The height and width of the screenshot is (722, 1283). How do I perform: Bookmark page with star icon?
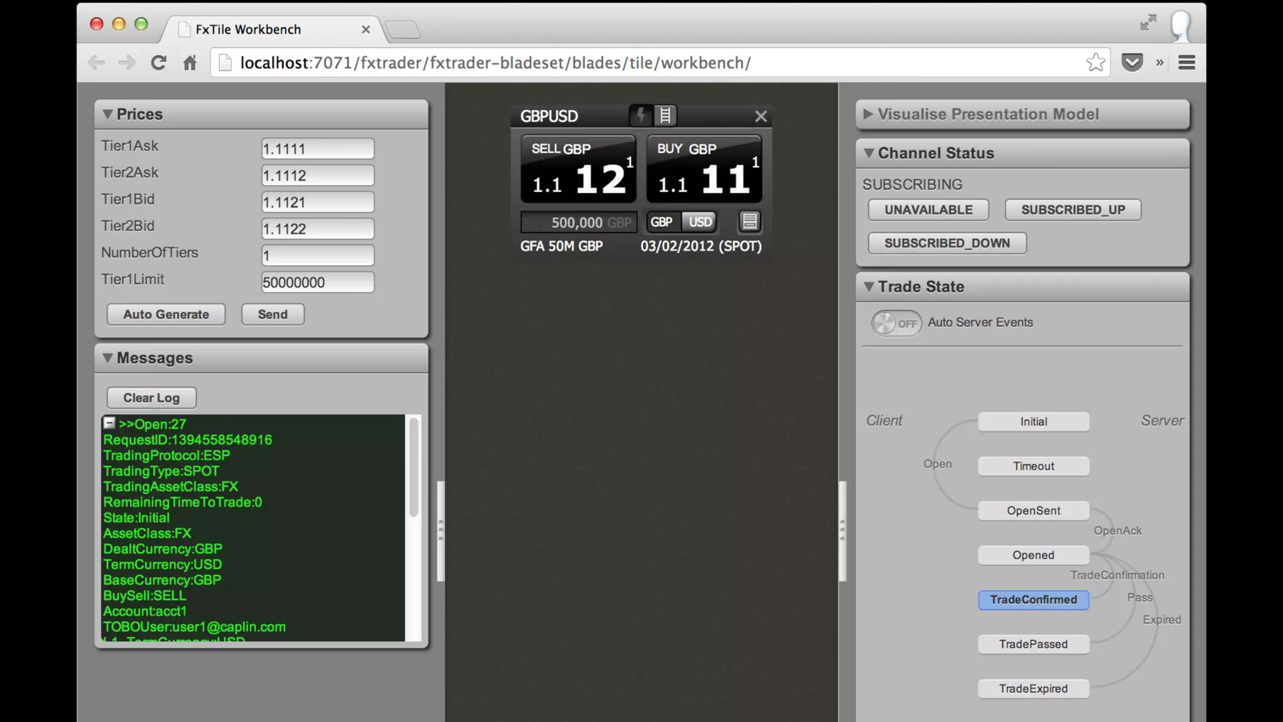point(1095,63)
